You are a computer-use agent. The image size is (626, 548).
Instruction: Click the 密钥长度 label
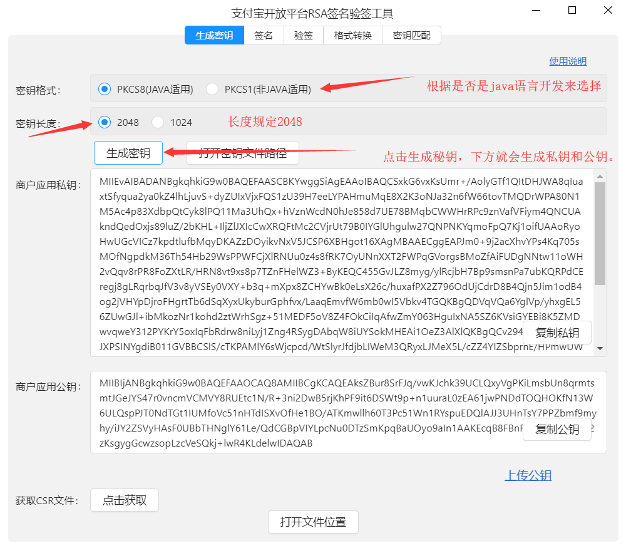(38, 123)
